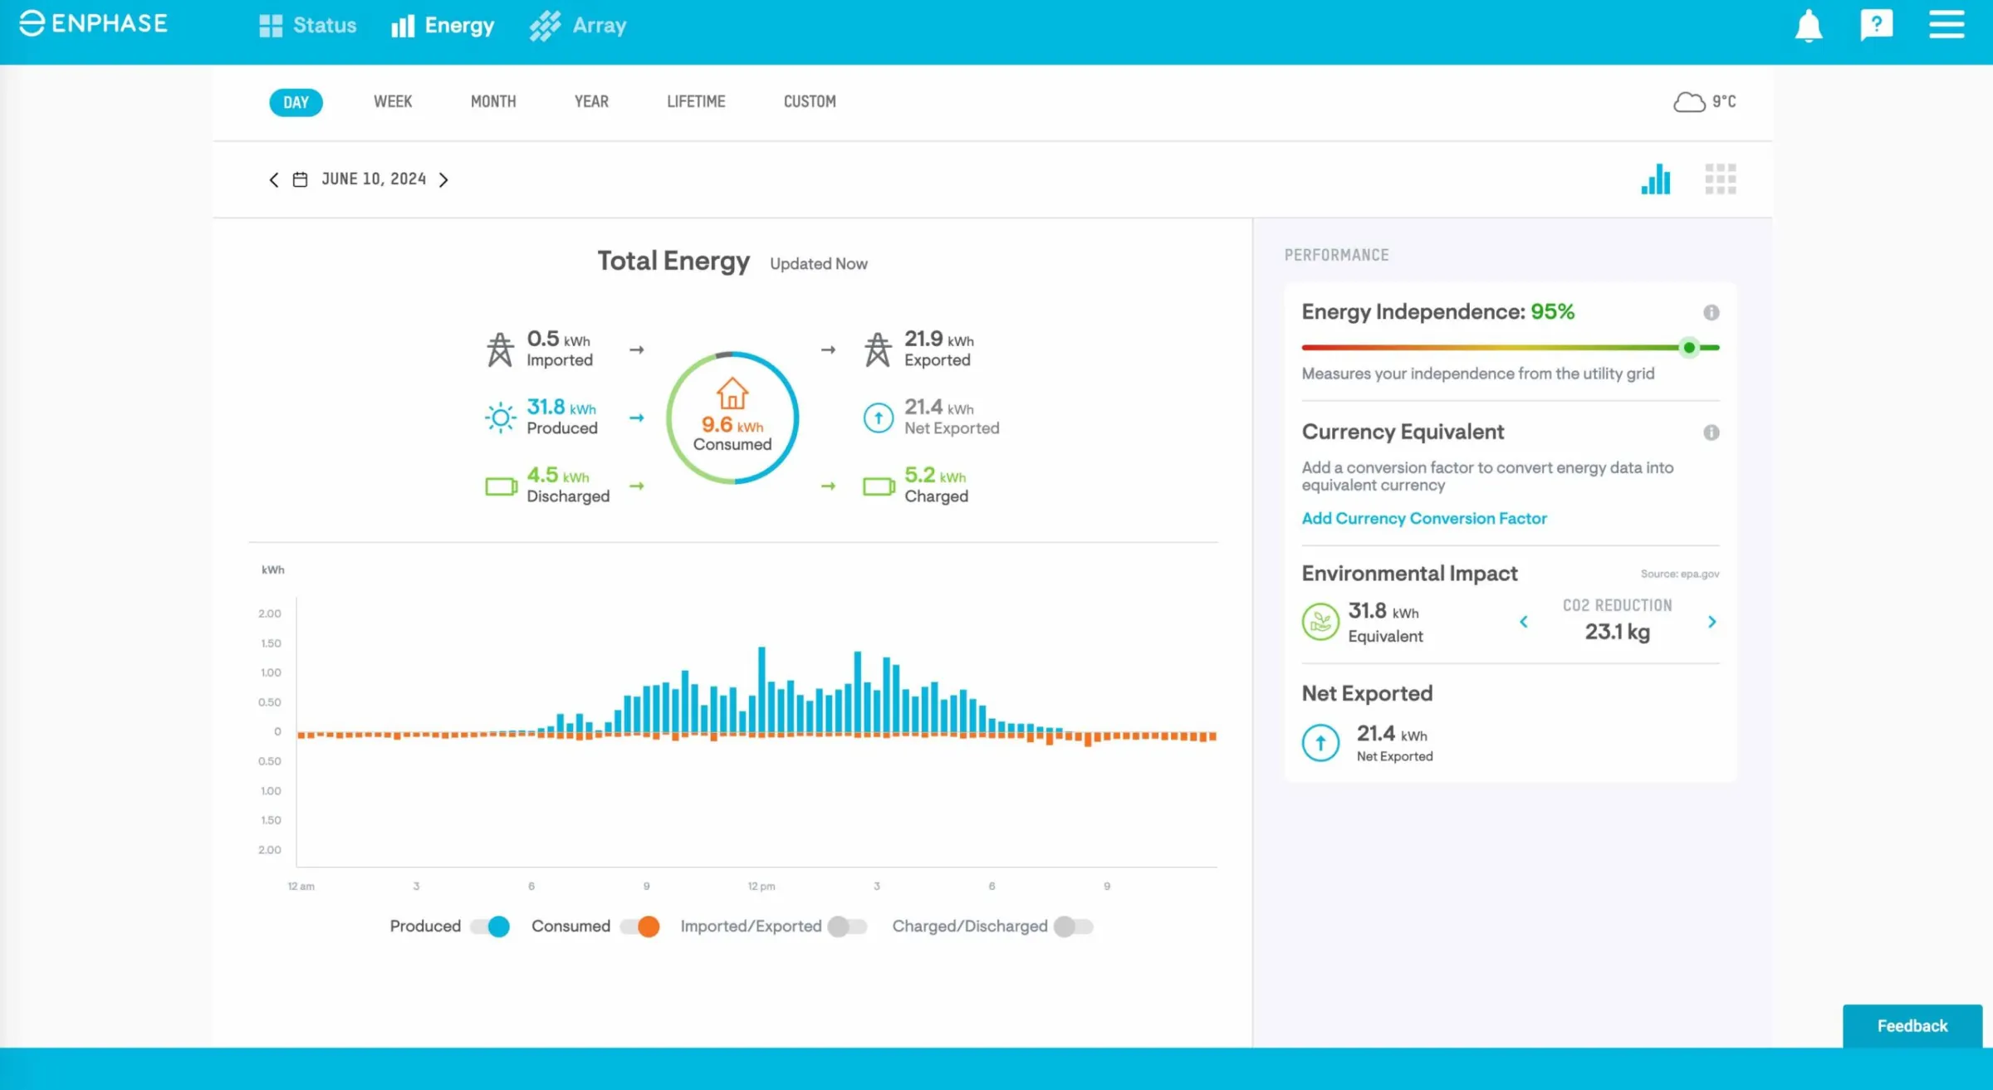1993x1090 pixels.
Task: Open the Energy tab
Action: (443, 26)
